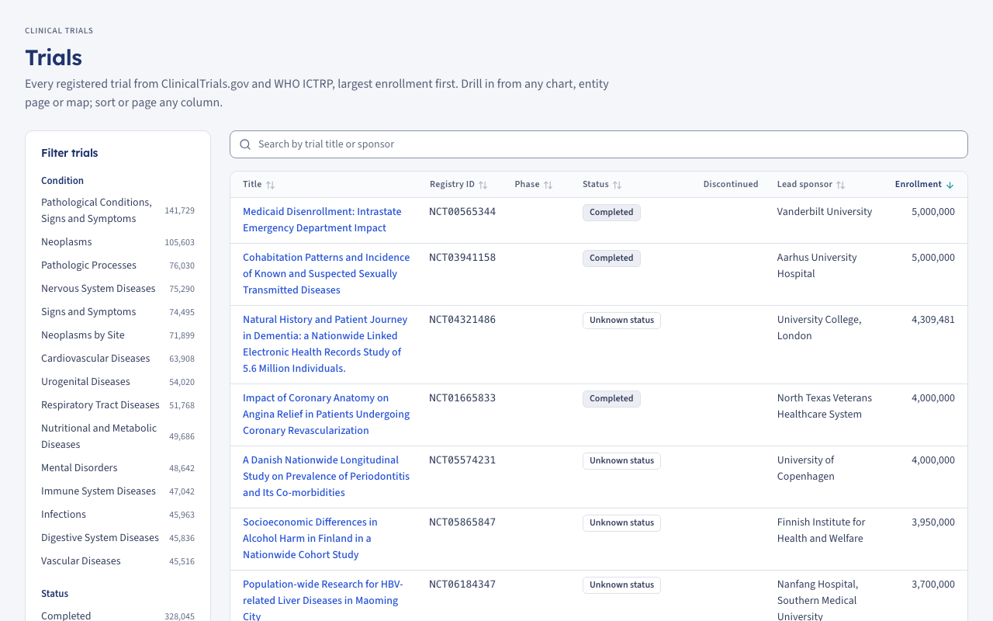Open the Natural History in Dementia trial
The width and height of the screenshot is (993, 621).
click(325, 344)
